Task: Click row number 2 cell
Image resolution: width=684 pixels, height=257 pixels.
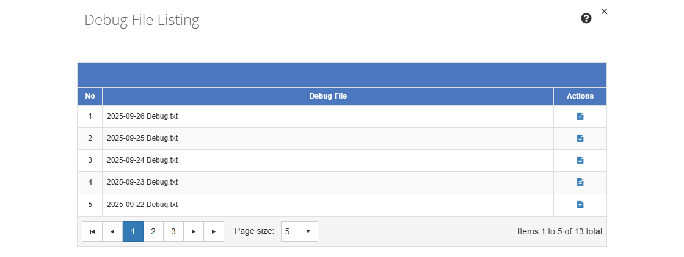Action: pos(90,138)
